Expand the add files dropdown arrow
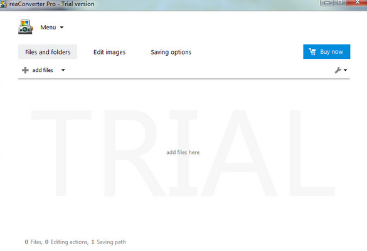This screenshot has width=367, height=251. click(x=63, y=70)
